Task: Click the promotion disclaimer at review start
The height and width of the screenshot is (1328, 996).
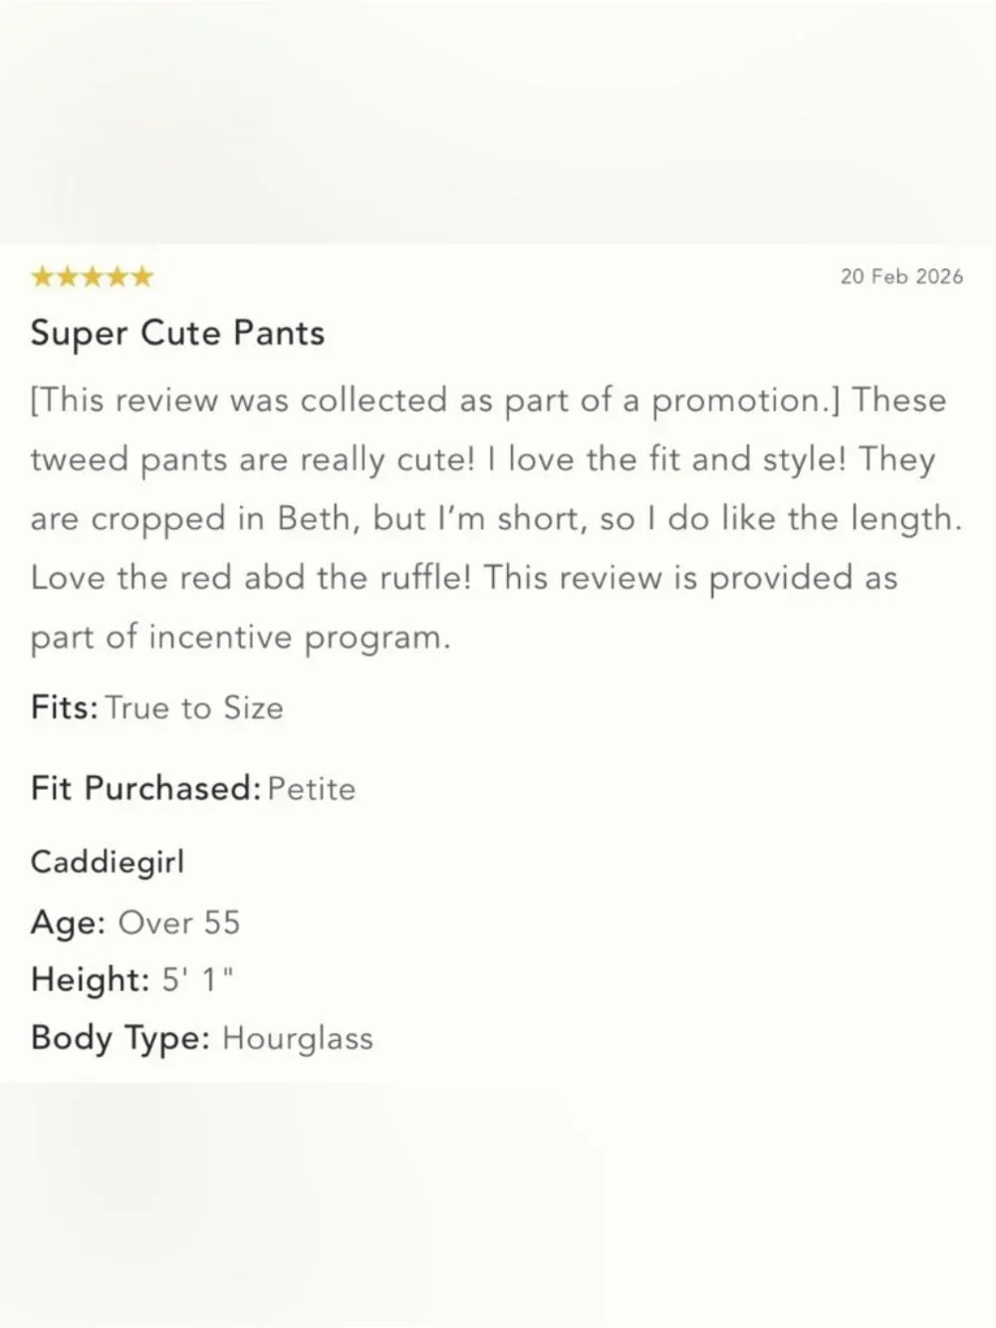Action: click(x=436, y=400)
